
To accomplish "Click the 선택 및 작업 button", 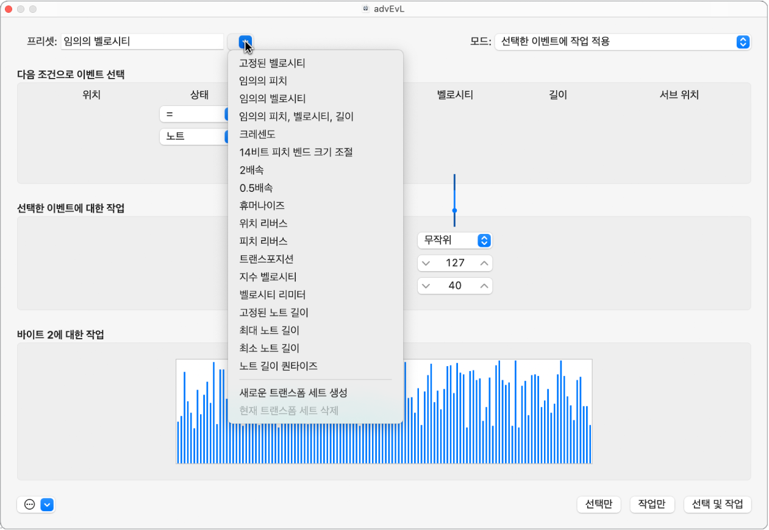I will [x=717, y=504].
